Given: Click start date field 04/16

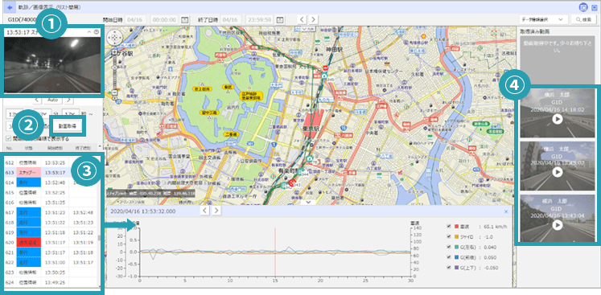Looking at the screenshot, I should point(135,19).
